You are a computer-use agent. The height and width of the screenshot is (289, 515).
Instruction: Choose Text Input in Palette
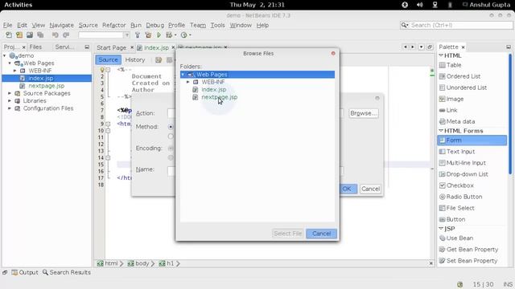point(460,152)
